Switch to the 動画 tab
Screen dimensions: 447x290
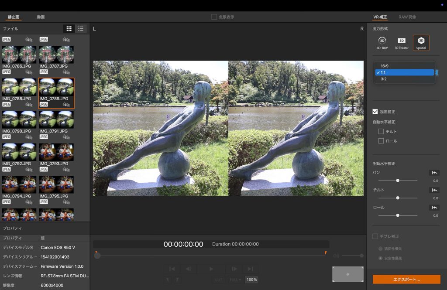tap(41, 17)
